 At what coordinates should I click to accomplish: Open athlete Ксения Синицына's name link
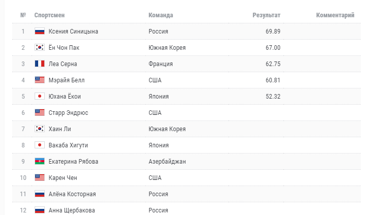pos(73,32)
